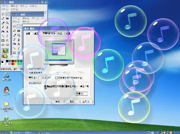Pick the Text tool in outer Paint toolbox
Viewport: 180px width, 134px height.
[7, 32]
